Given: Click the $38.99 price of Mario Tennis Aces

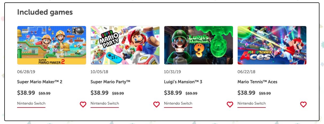Looking at the screenshot, I should point(247,93).
